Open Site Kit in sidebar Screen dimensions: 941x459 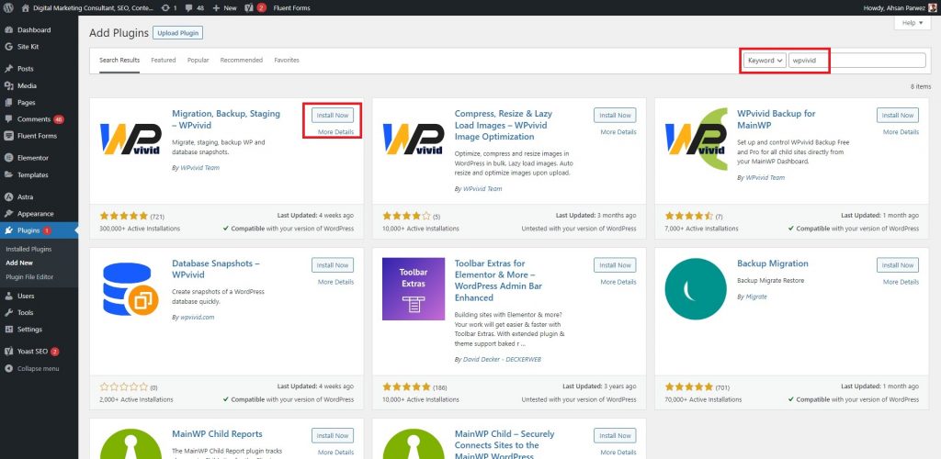click(x=28, y=47)
